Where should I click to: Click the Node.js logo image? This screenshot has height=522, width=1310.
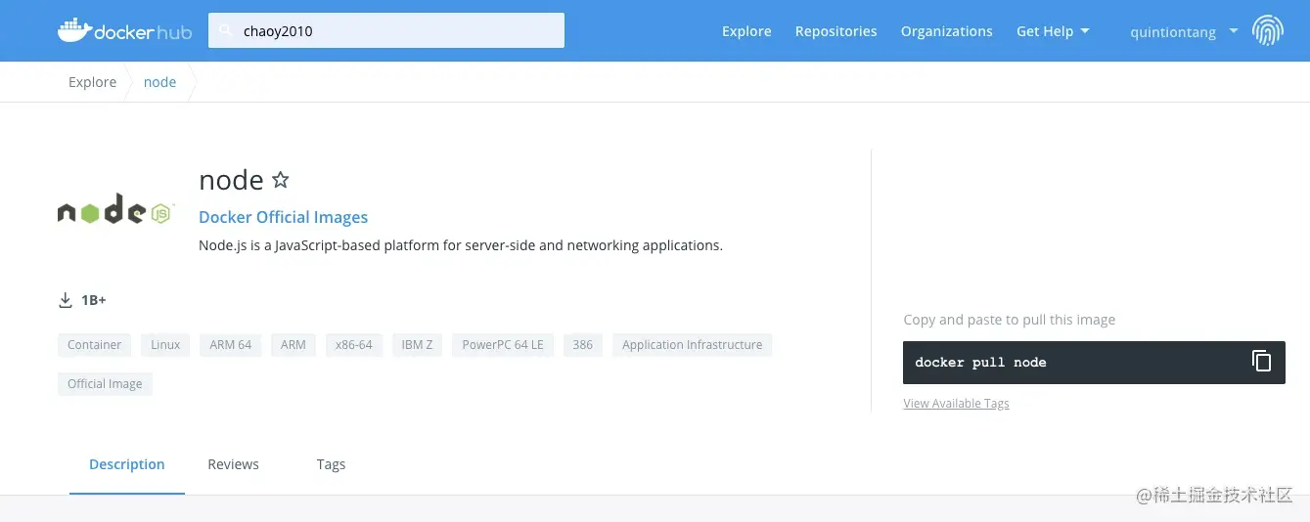115,208
